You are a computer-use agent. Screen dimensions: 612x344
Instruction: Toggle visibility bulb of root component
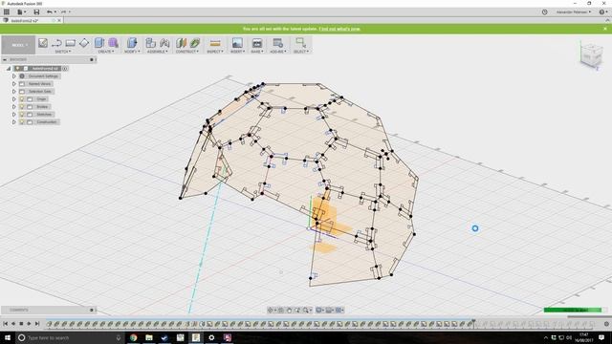17,68
